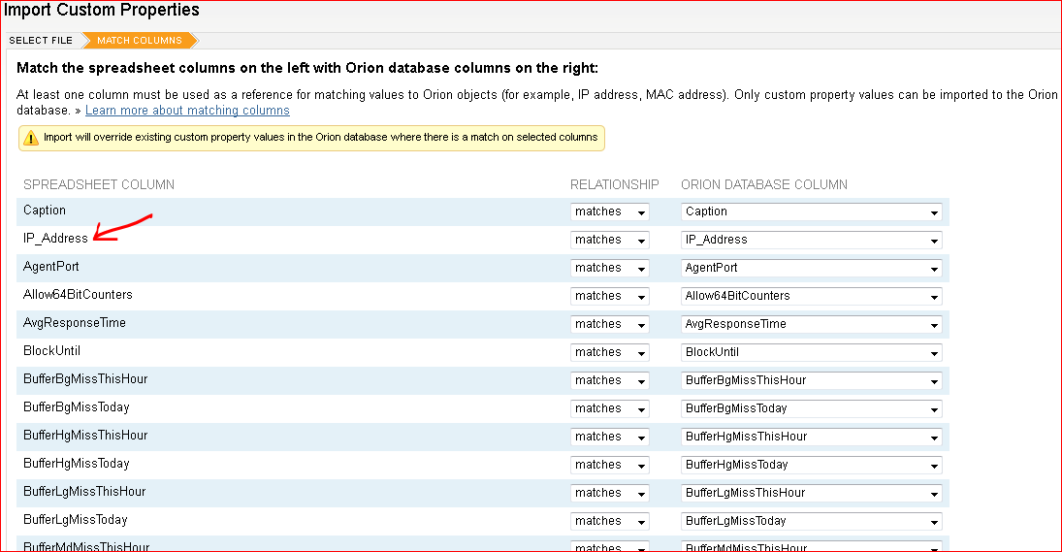Open relationship dropdown for BufferHgMissToday row
1062x552 pixels.
610,465
